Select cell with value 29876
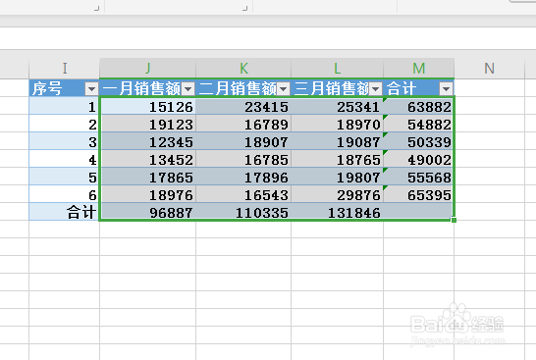This screenshot has height=360, width=536. point(337,194)
